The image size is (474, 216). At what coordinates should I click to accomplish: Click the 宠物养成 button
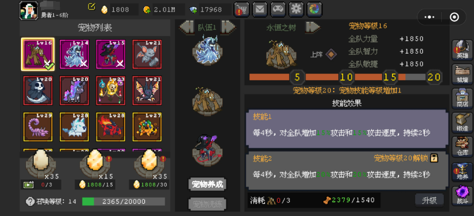tap(207, 184)
